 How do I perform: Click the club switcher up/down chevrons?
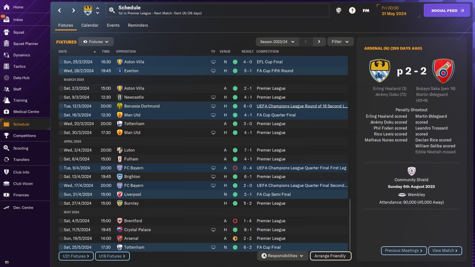tap(98, 10)
